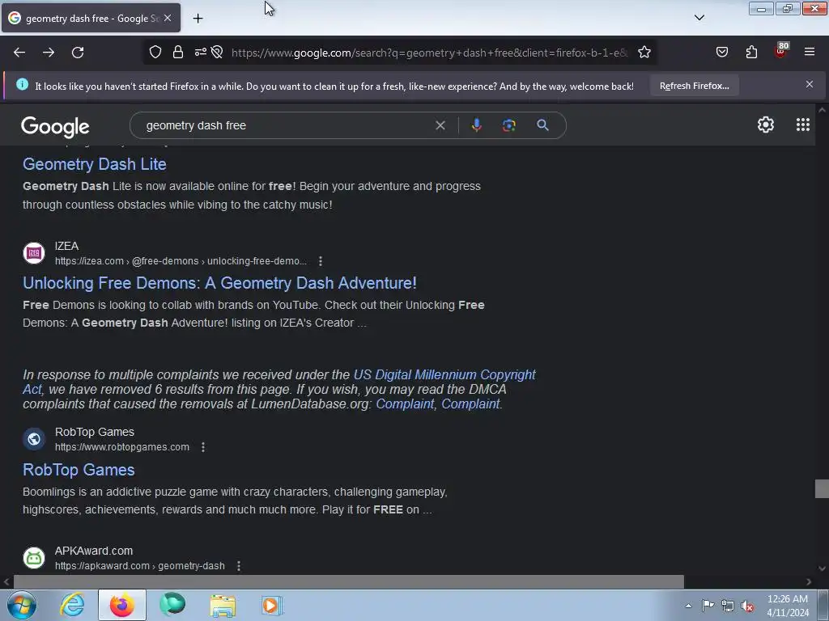Open the Geometry Dash Lite result
The height and width of the screenshot is (621, 829).
click(x=94, y=164)
